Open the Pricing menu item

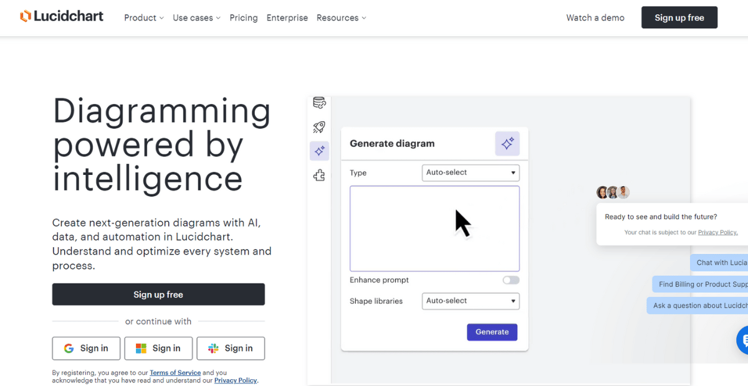243,18
